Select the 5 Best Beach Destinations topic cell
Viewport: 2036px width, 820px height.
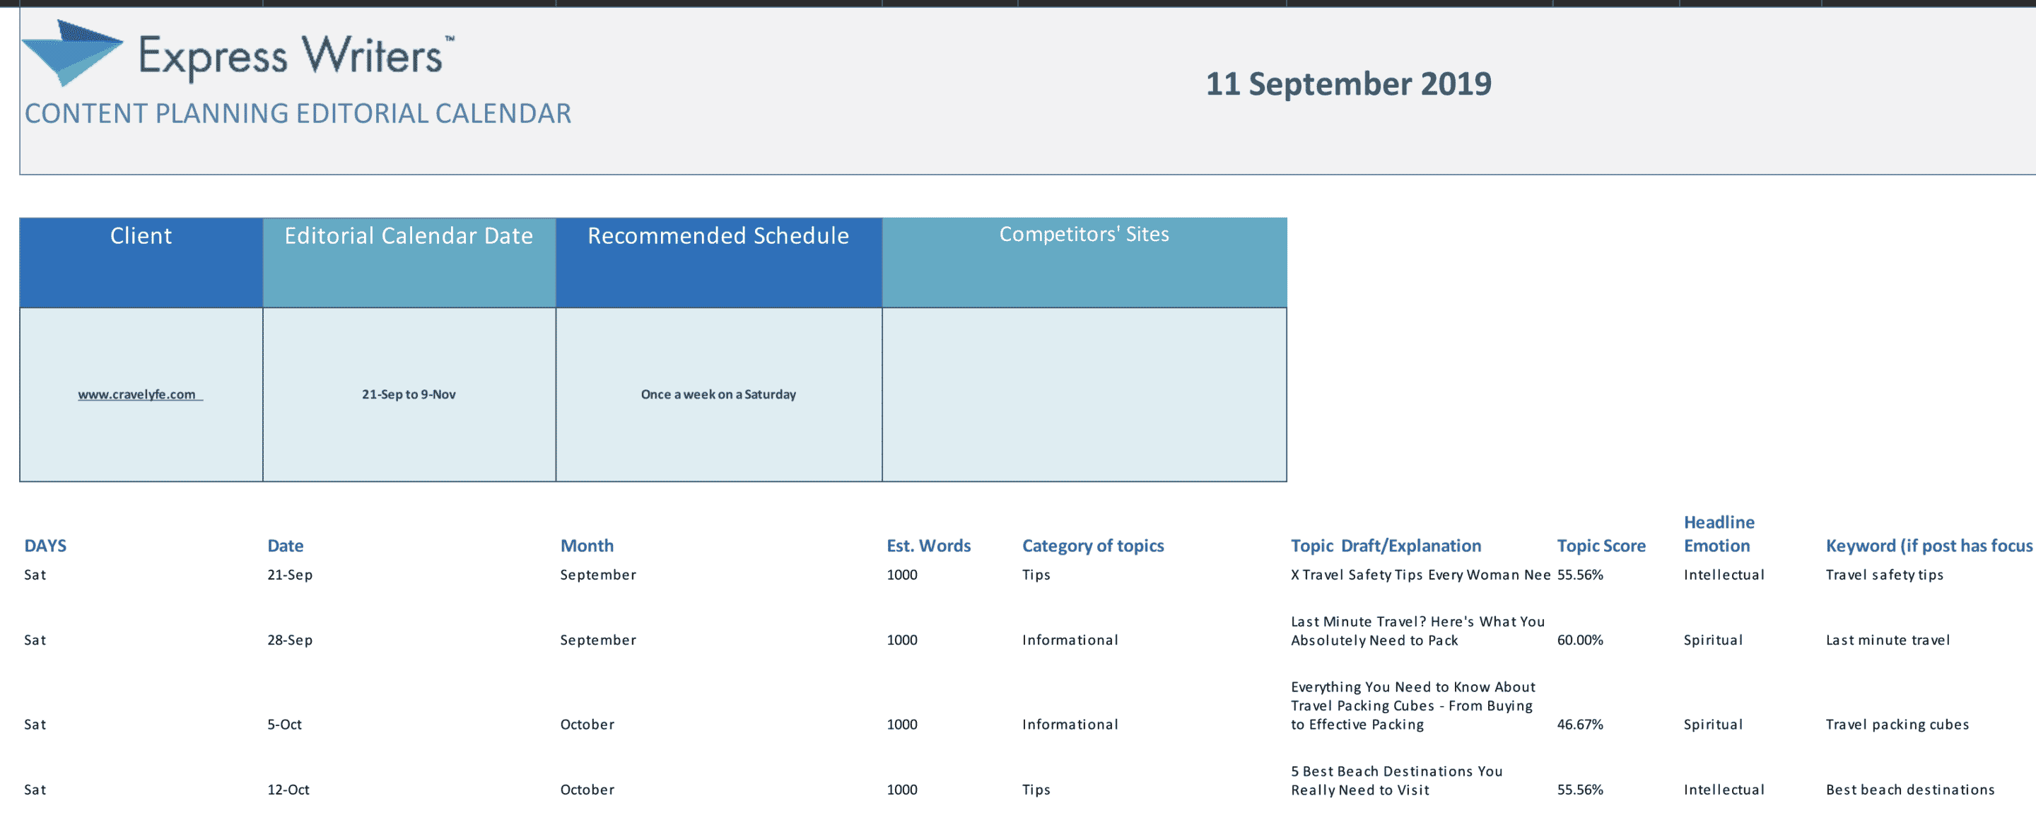(x=1397, y=780)
